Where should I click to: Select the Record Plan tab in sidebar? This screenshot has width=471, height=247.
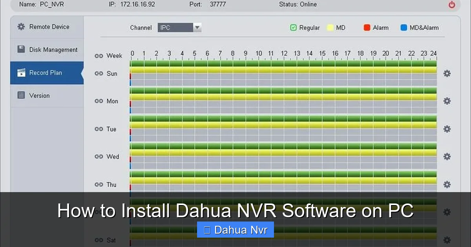click(x=46, y=73)
